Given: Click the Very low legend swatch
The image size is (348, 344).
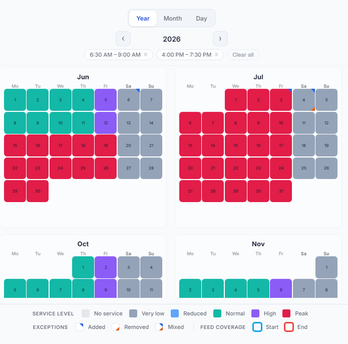Looking at the screenshot, I should pos(133,313).
